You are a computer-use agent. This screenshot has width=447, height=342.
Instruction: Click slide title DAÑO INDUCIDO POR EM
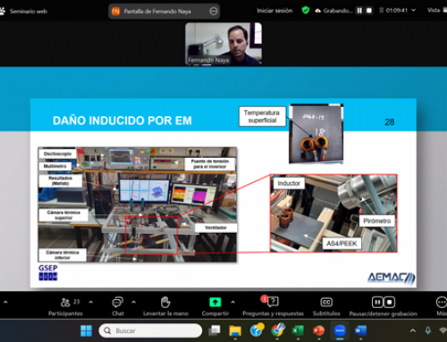click(122, 121)
